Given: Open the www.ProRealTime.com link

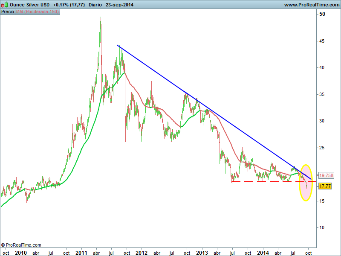Looking at the screenshot, I should point(312,5).
